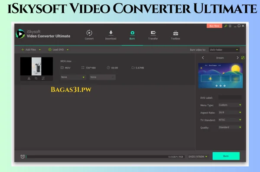Open the Transfer tab
The width and height of the screenshot is (260, 172).
tap(153, 35)
